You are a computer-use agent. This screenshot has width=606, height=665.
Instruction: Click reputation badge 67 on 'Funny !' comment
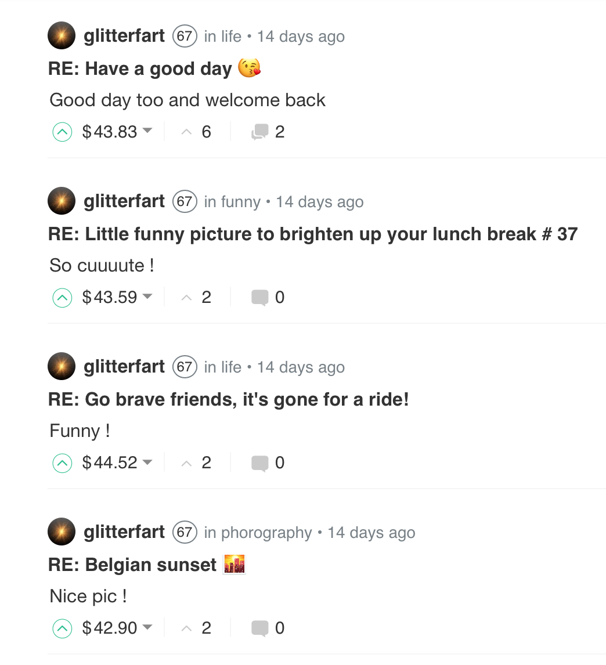[x=184, y=367]
